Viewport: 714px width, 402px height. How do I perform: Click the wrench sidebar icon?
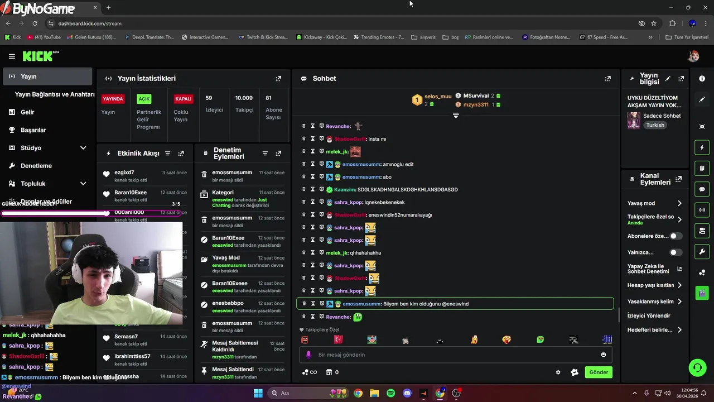[702, 251]
